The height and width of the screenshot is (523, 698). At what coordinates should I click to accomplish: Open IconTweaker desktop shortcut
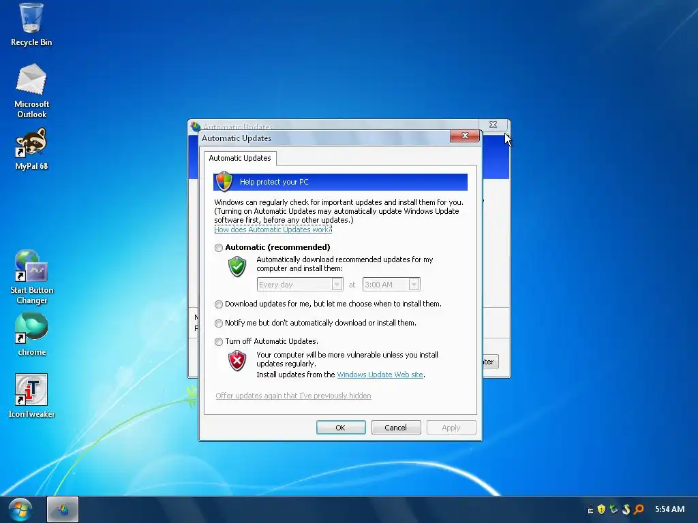click(31, 396)
